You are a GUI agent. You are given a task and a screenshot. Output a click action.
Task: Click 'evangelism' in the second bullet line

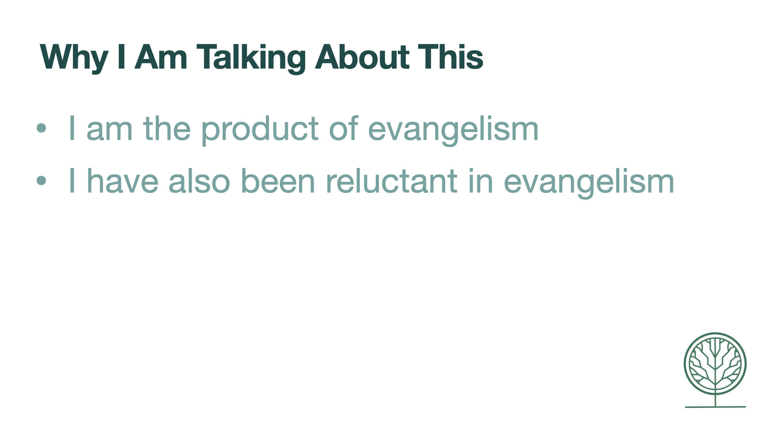tap(589, 182)
